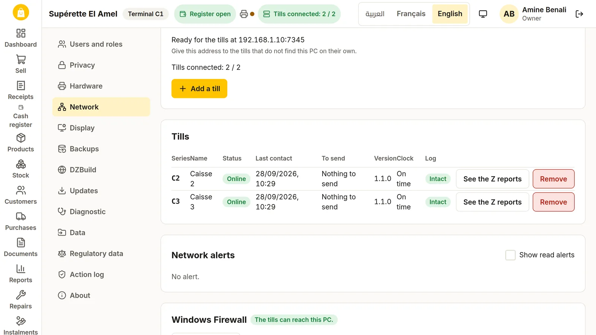Open the customer display monitor icon

point(483,14)
